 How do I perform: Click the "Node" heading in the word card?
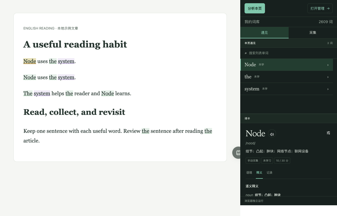(255, 133)
